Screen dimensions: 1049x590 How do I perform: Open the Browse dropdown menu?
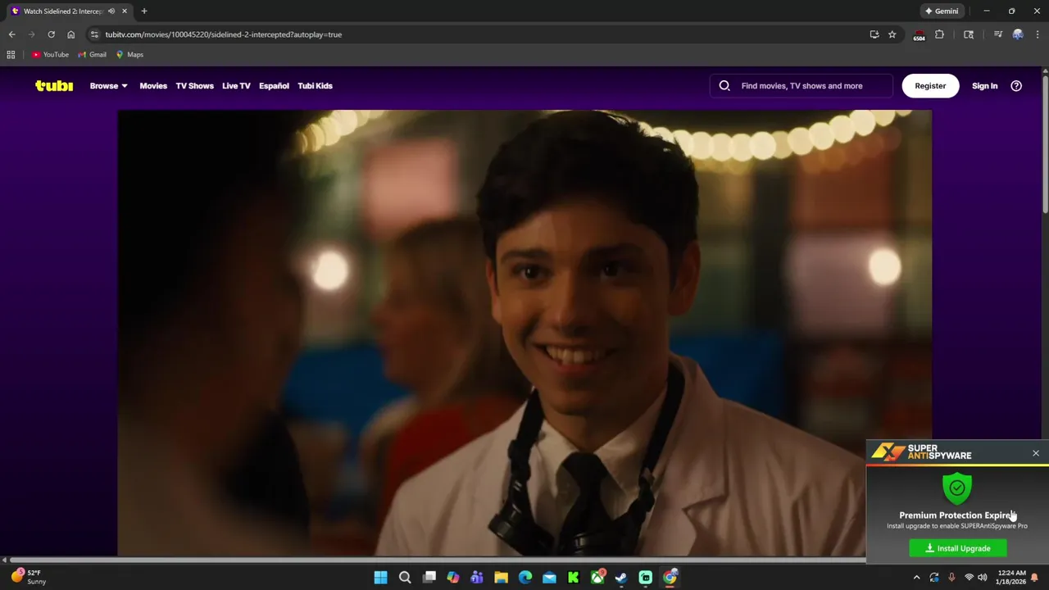point(108,86)
